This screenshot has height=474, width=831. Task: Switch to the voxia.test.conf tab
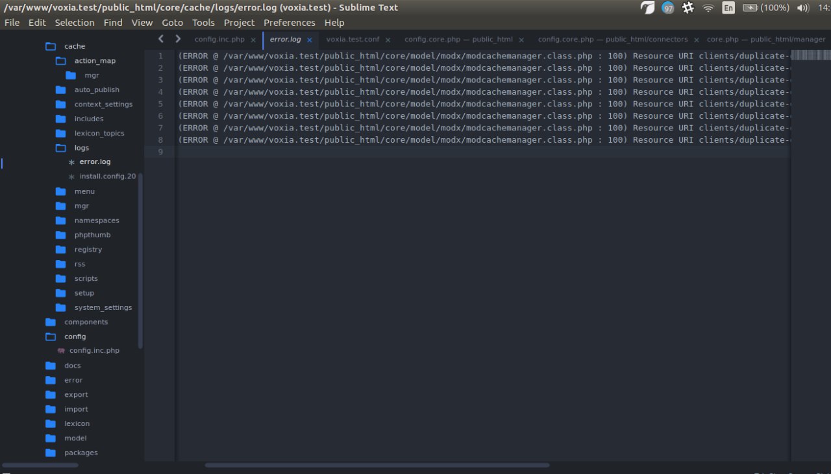(x=353, y=40)
